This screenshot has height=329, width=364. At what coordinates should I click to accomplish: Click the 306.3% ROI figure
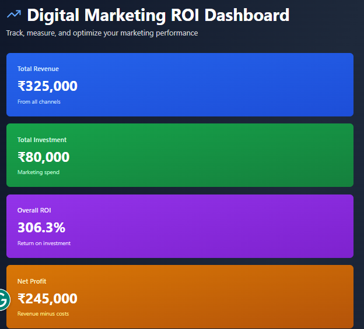[41, 228]
